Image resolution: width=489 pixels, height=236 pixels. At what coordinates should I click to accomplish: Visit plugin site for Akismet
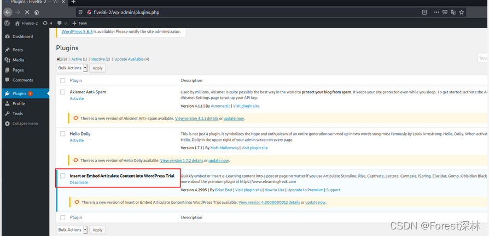(x=246, y=106)
